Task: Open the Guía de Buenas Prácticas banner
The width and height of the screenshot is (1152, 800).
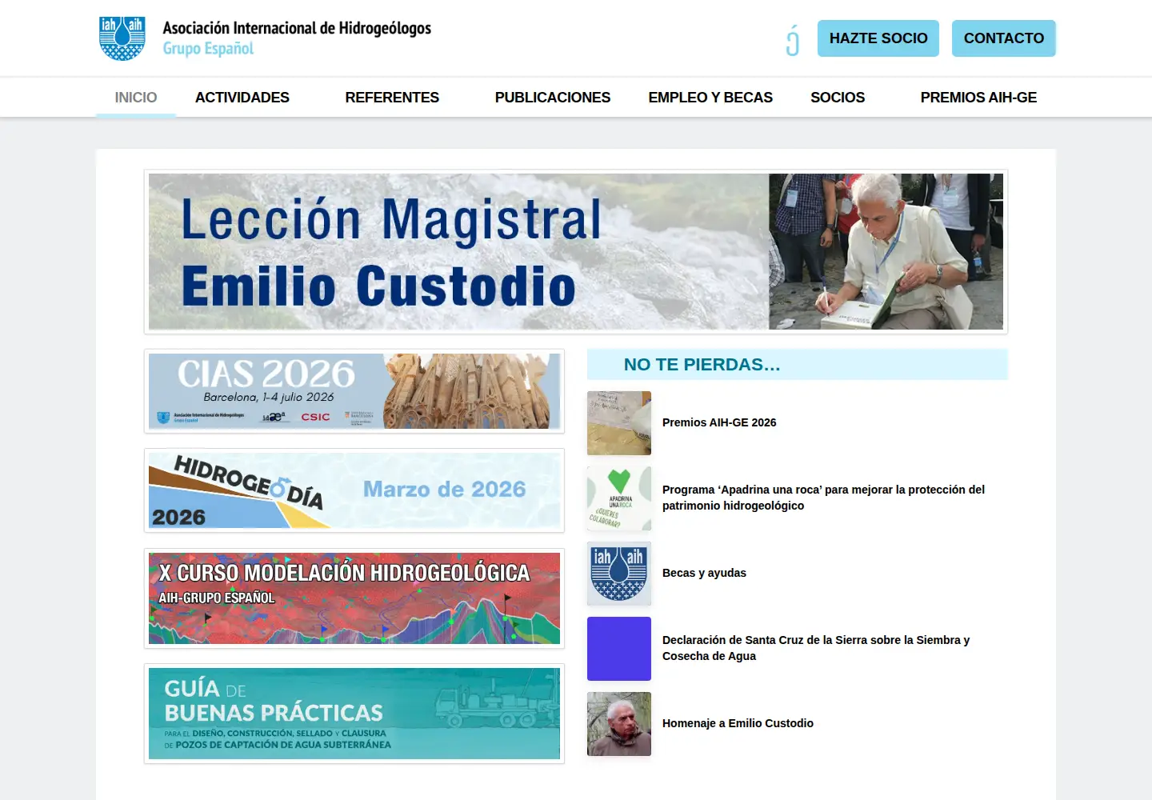Action: click(x=354, y=714)
